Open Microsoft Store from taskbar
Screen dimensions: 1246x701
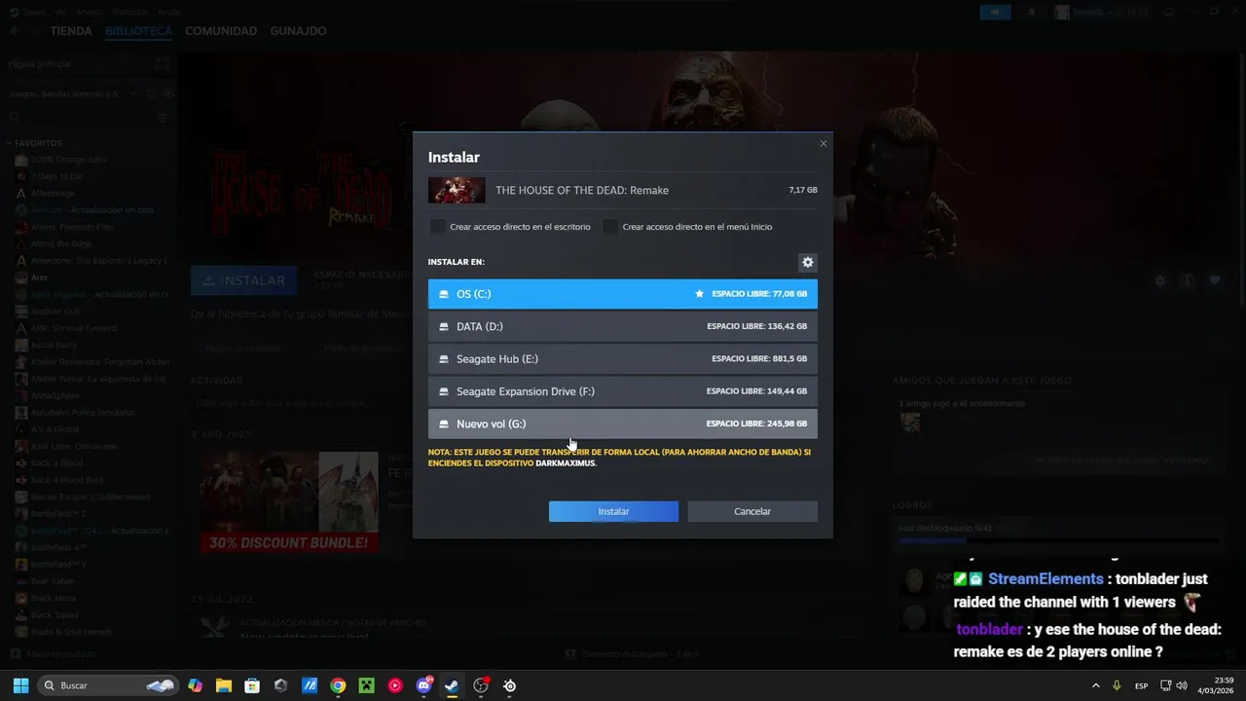(x=252, y=685)
